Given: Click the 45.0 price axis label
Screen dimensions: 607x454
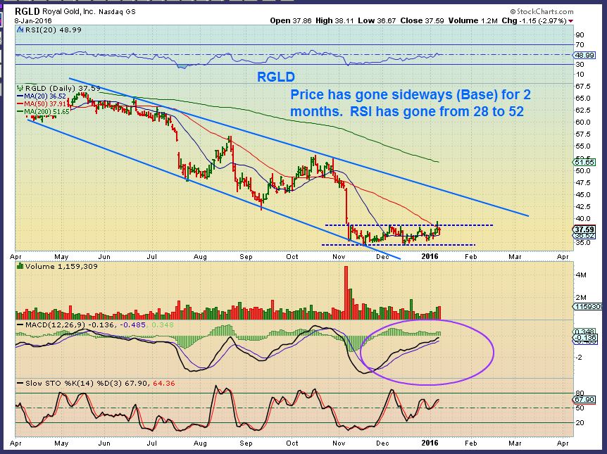Looking at the screenshot, I should tap(583, 194).
